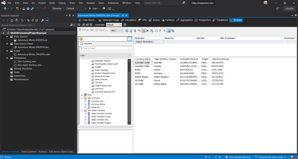Click the Start debugging button
Screen dimensions: 298x159
[93, 8]
